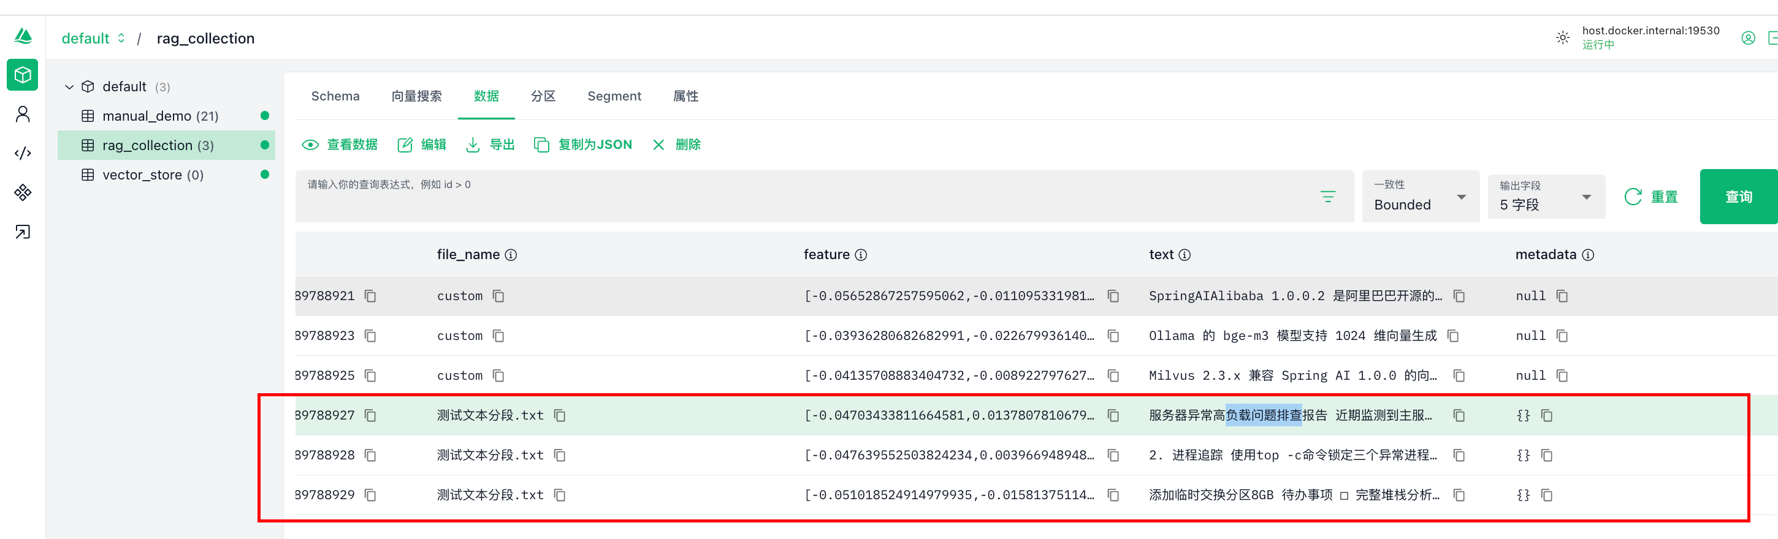The image size is (1778, 539).
Task: Open the 输出字段 5 字段 dropdown
Action: click(1546, 197)
